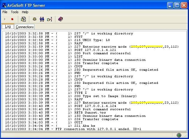Click the clipboard log copy icon
Screen dimensions: 189x139
click(23, 19)
